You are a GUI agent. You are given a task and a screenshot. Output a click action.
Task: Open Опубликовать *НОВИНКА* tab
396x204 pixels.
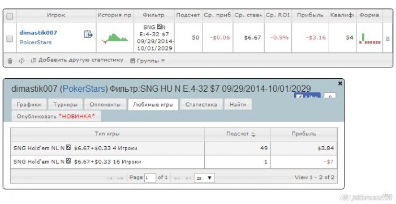(56, 116)
